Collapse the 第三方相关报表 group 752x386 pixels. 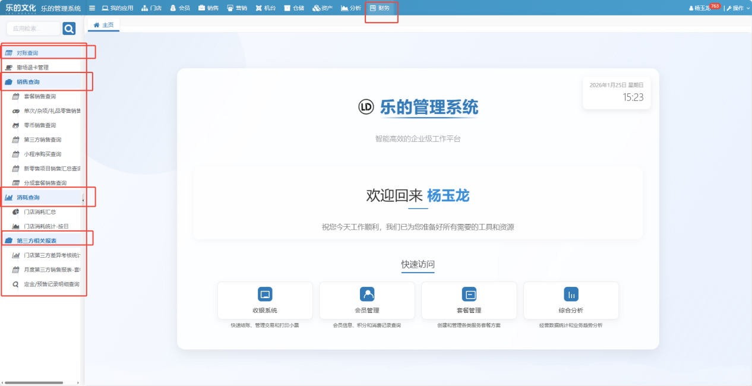(x=36, y=241)
